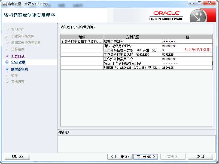This screenshot has width=219, height=164.
Task: Cancel the wizard with 取消
Action: point(200,157)
